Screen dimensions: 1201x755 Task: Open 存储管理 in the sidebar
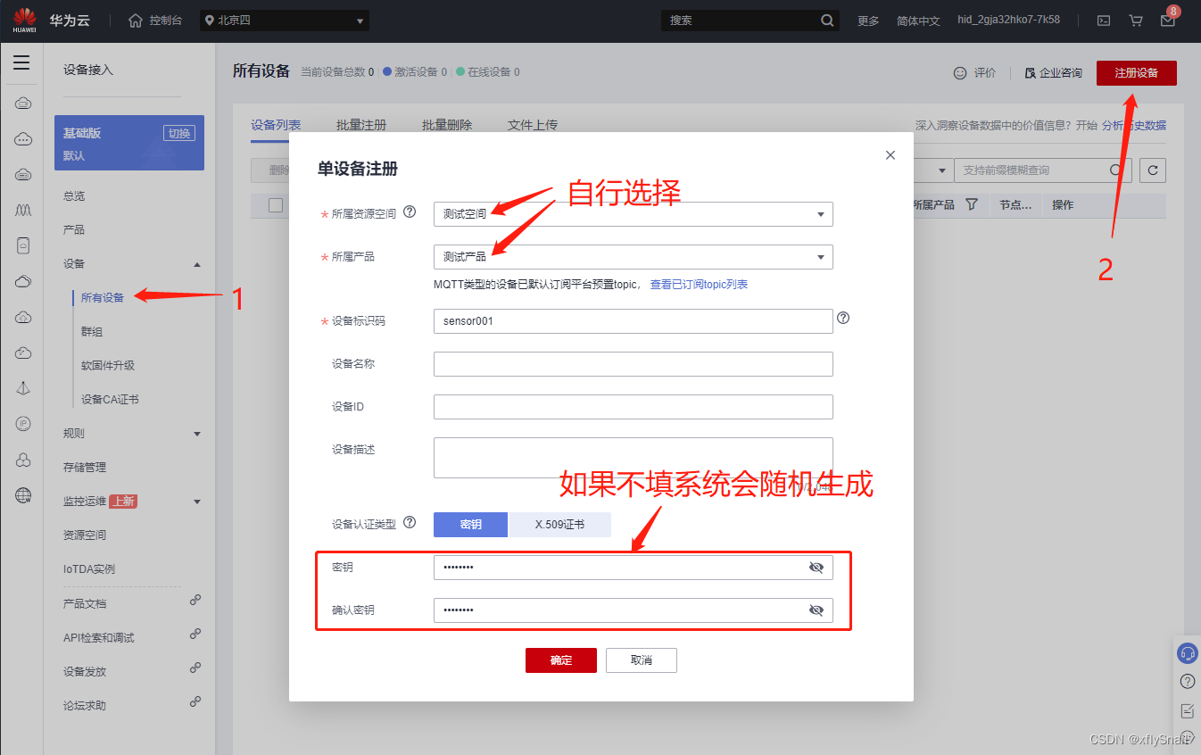85,467
